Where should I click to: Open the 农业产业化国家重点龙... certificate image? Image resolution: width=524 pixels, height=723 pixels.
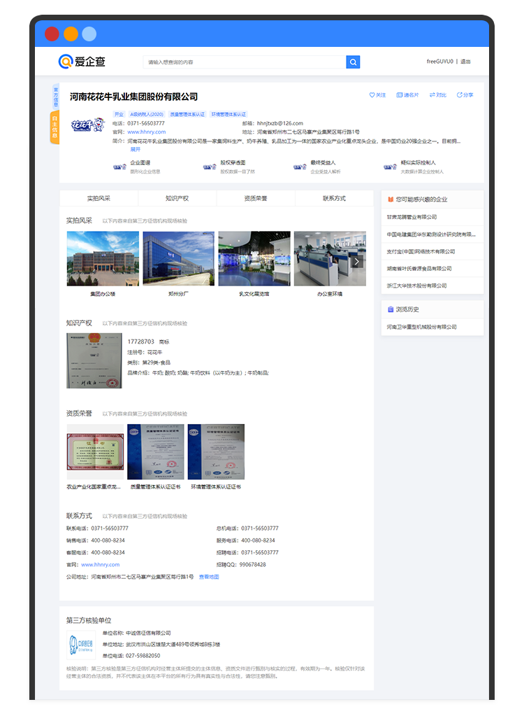click(95, 452)
